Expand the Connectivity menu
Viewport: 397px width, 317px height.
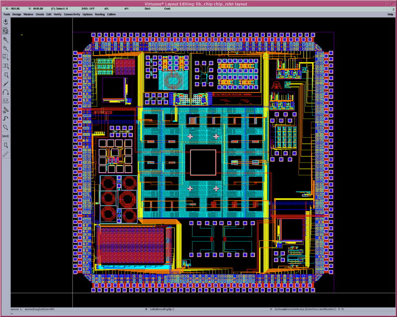[72, 14]
